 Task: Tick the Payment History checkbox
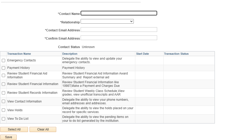[4, 68]
